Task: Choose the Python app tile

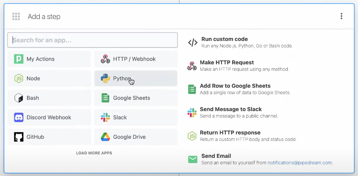Action: [x=136, y=79]
